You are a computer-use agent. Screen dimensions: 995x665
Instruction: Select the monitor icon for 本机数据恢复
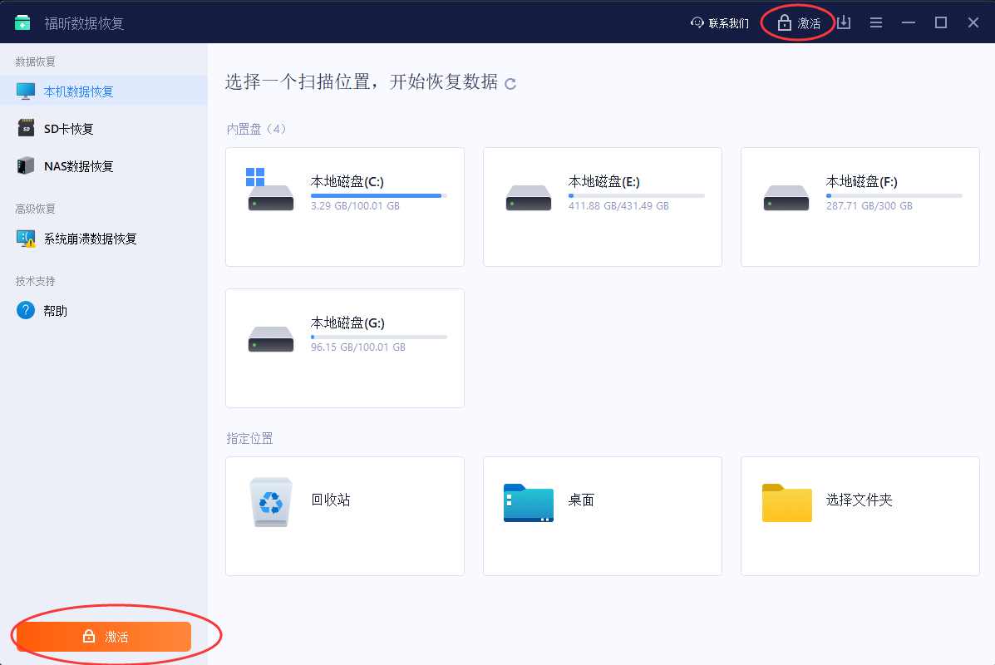(x=26, y=91)
